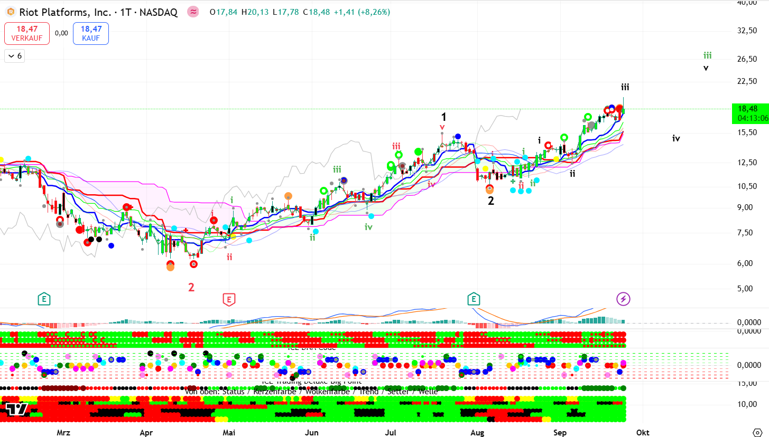Viewport: 769px width, 437px height.
Task: Expand the indicator legend showing 6
Action: pos(14,56)
